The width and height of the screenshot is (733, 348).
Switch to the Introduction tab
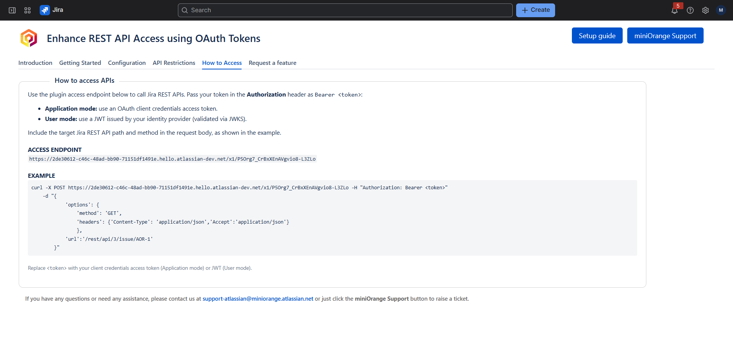(x=35, y=63)
